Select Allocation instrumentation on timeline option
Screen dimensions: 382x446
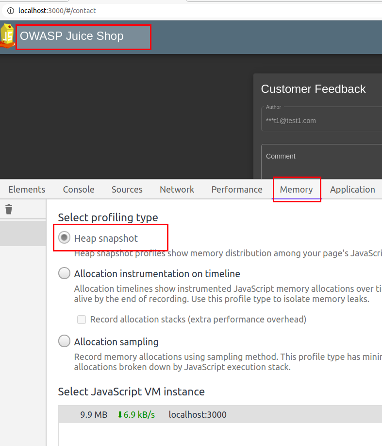(x=64, y=273)
